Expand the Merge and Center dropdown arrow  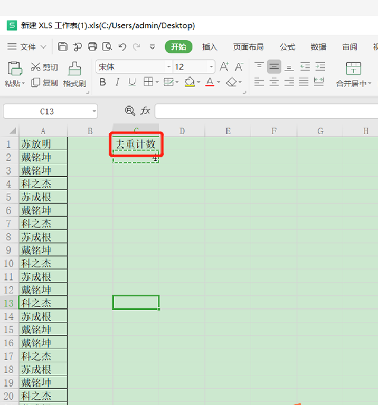click(x=370, y=83)
